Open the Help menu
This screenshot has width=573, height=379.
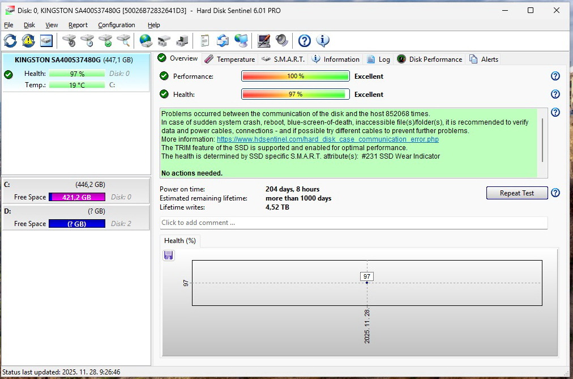(154, 25)
